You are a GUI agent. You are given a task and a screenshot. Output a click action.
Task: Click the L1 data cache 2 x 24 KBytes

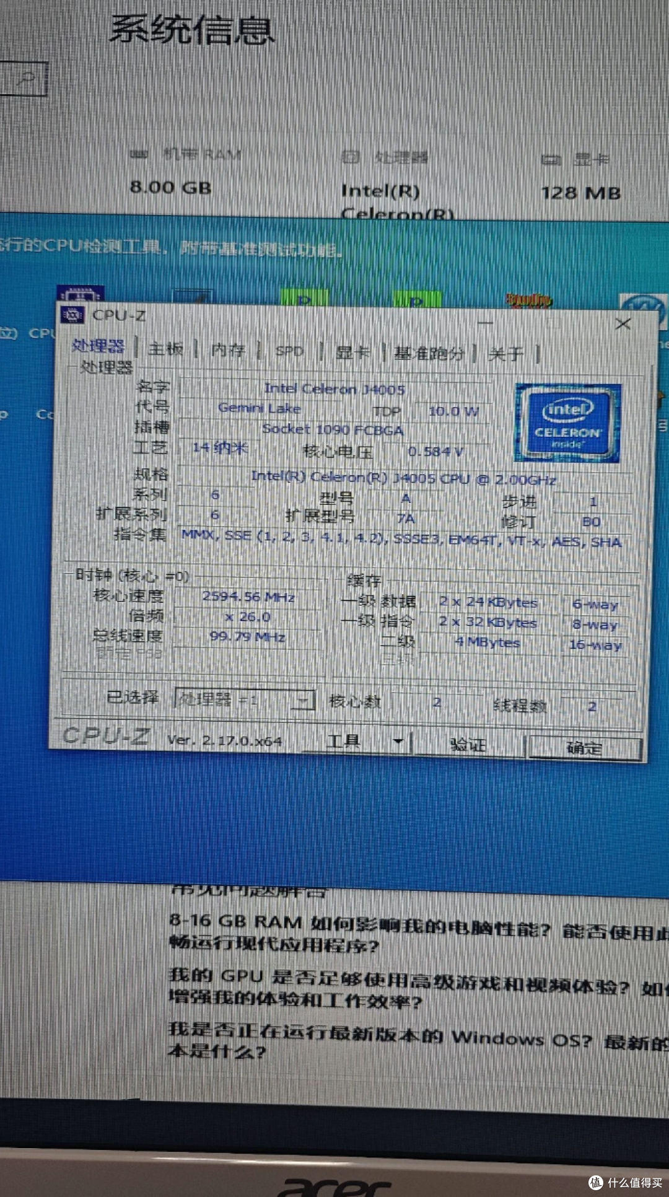click(488, 602)
